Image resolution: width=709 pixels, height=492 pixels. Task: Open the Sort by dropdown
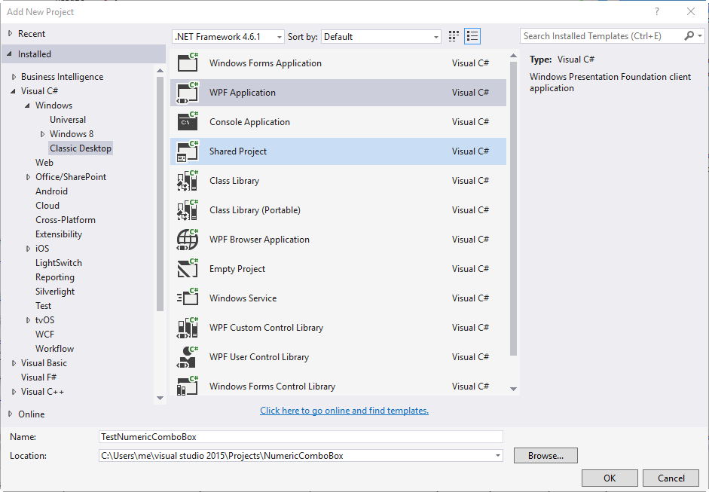coord(435,35)
